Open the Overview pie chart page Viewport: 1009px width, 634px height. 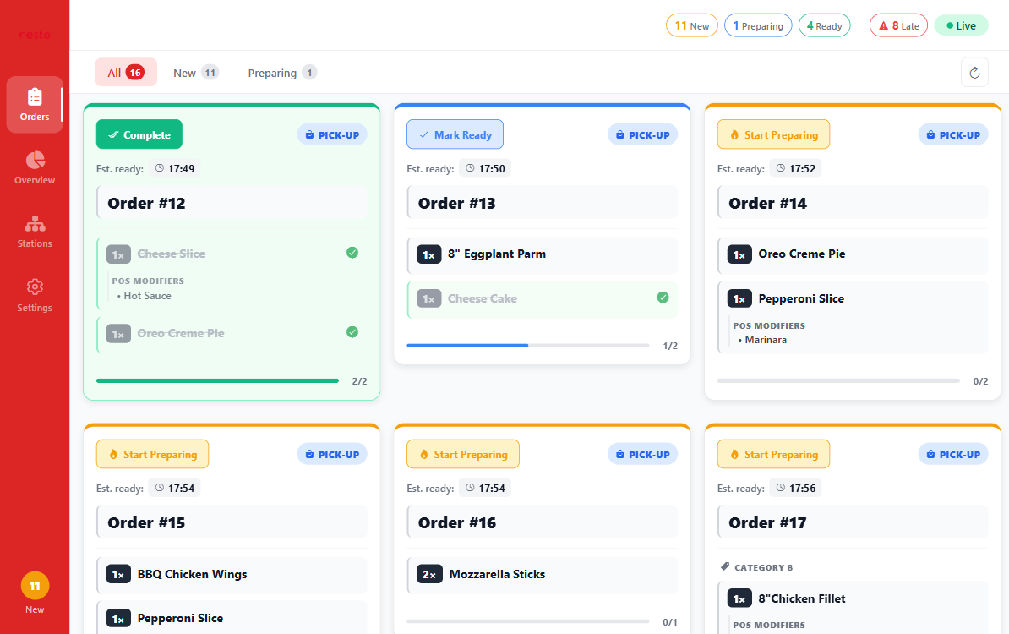pos(35,168)
